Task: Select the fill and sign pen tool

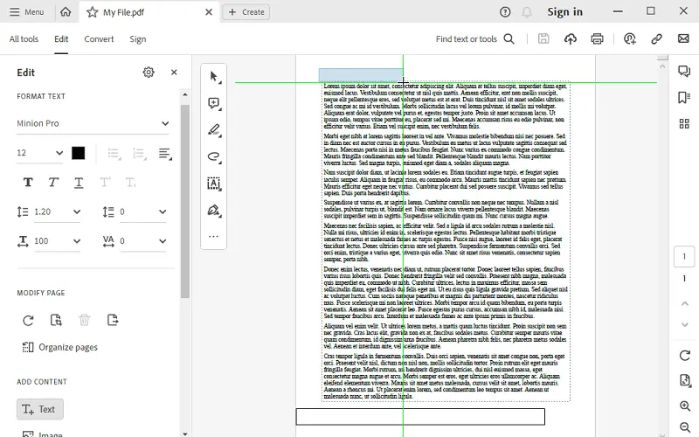Action: 214,210
